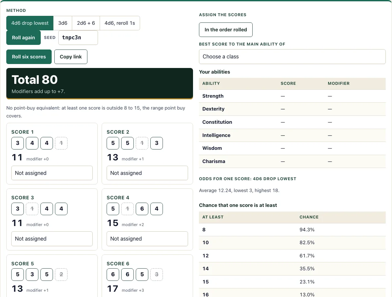This screenshot has width=392, height=297.
Task: Click the Total 80 summary heading
Action: (x=35, y=80)
